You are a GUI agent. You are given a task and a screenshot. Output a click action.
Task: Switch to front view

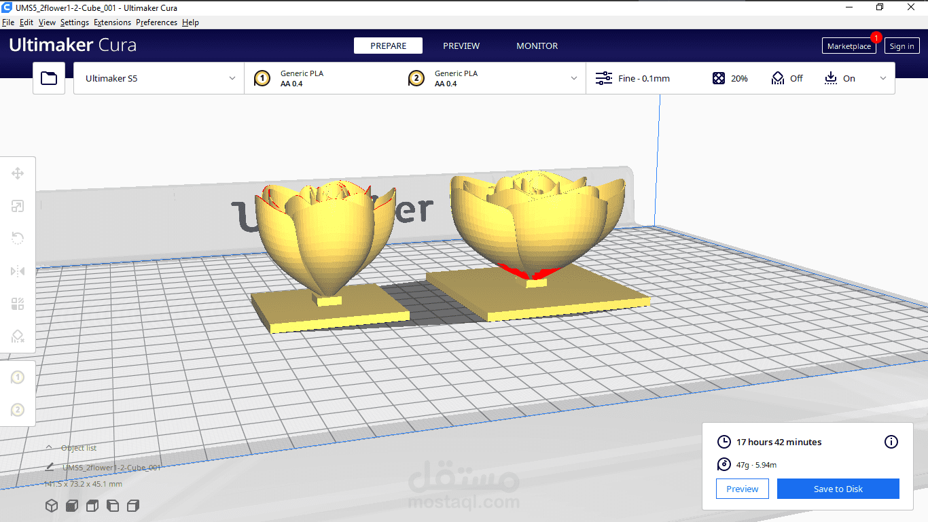pos(71,506)
